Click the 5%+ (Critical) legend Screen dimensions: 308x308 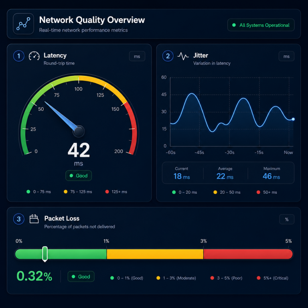pyautogui.click(x=272, y=278)
